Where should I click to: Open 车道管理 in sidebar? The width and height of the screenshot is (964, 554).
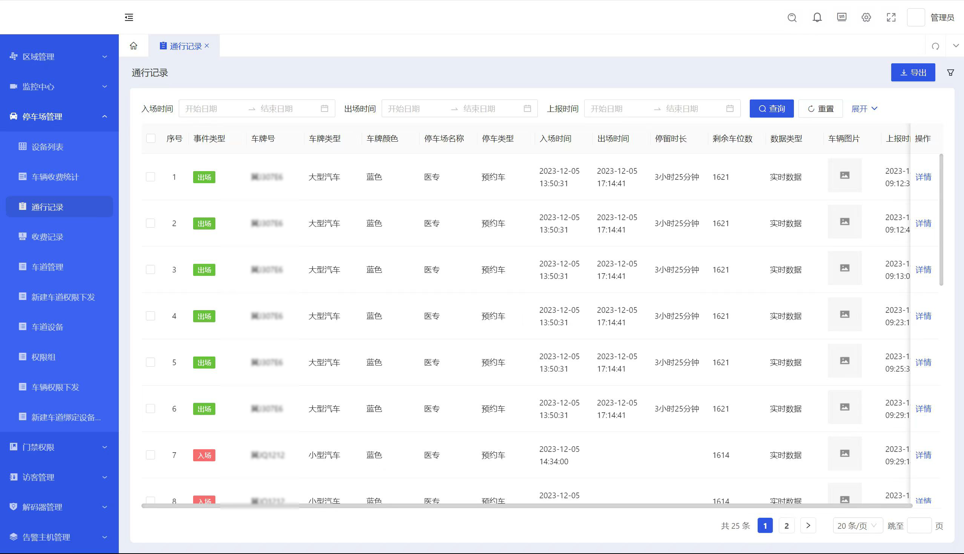coord(59,267)
